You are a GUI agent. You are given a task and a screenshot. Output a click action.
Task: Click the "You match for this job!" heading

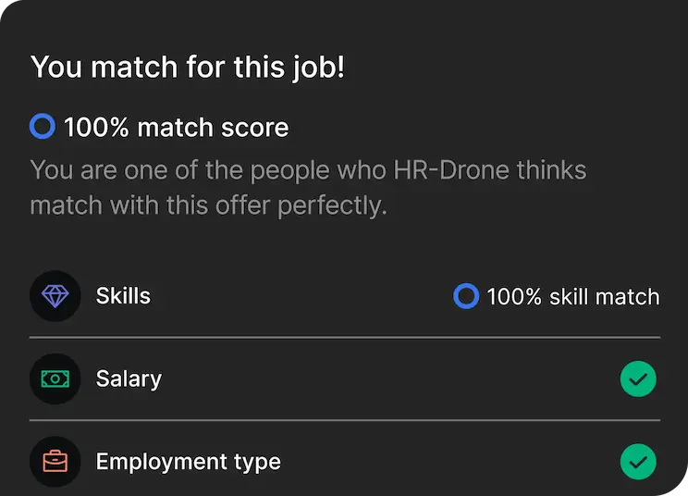(x=188, y=67)
